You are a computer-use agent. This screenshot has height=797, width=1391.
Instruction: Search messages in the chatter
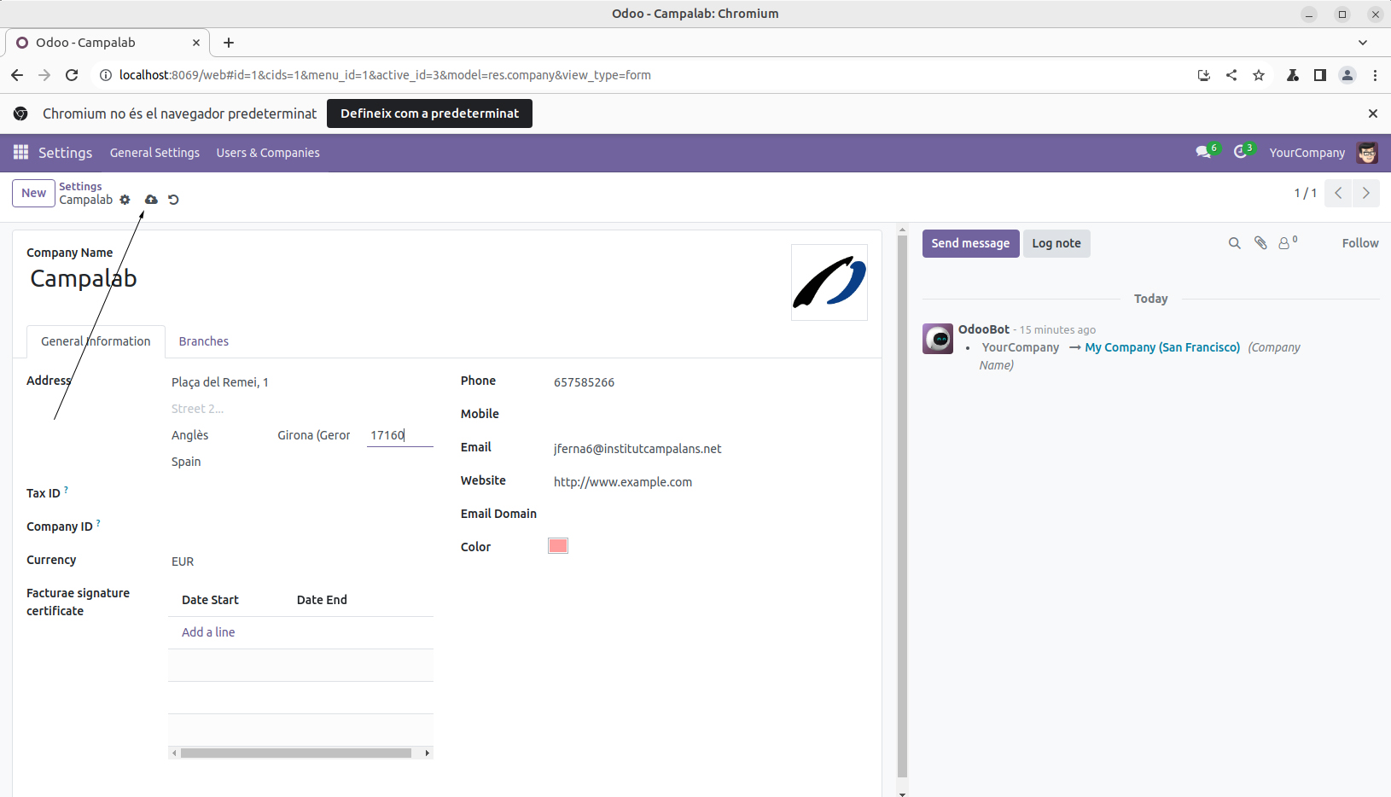[1234, 243]
